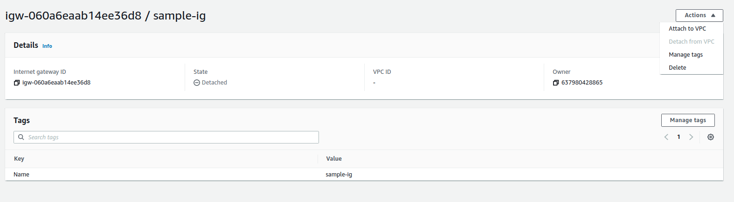Collapse the Actions dropdown menu
The image size is (734, 202).
(699, 15)
